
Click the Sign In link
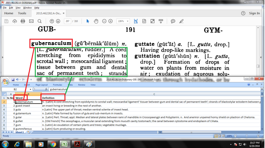254,13
